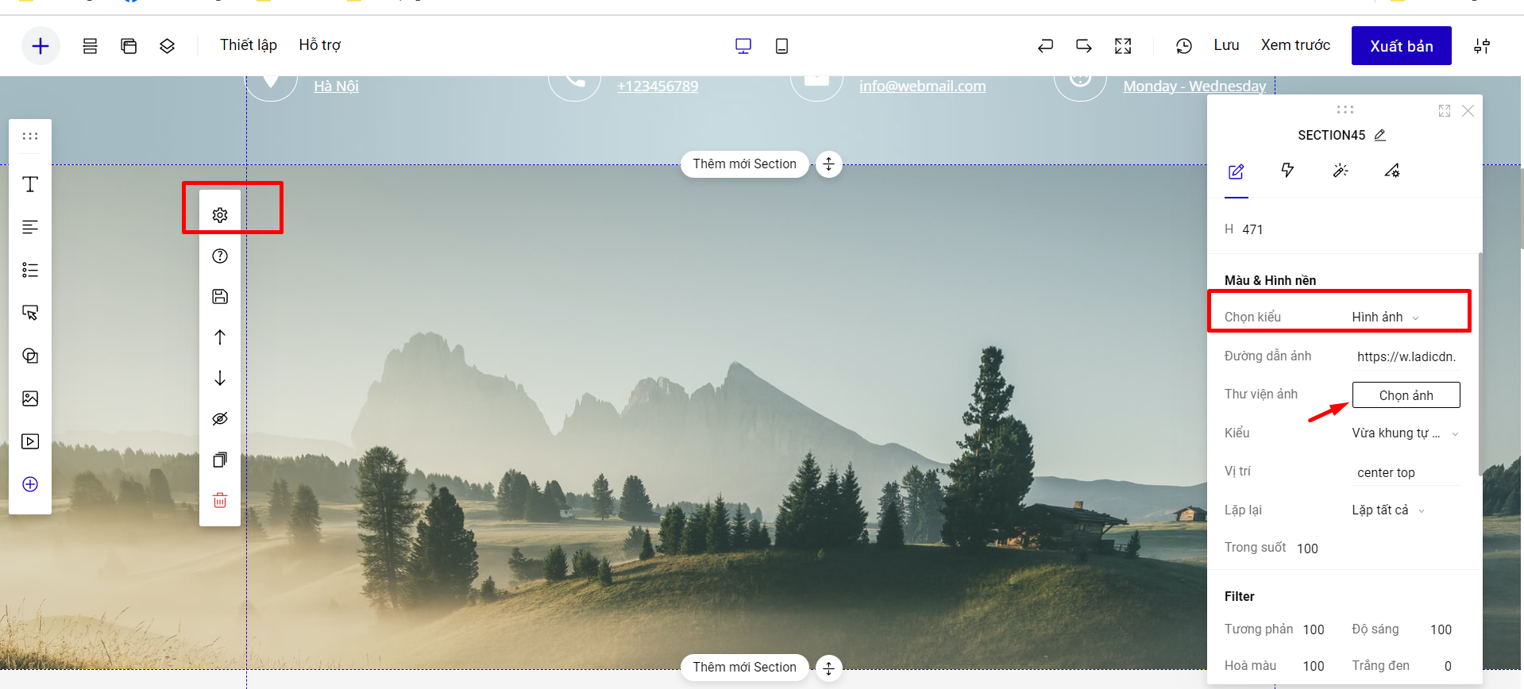Select the Text tool in left sidebar
1524x689 pixels.
pyautogui.click(x=30, y=185)
